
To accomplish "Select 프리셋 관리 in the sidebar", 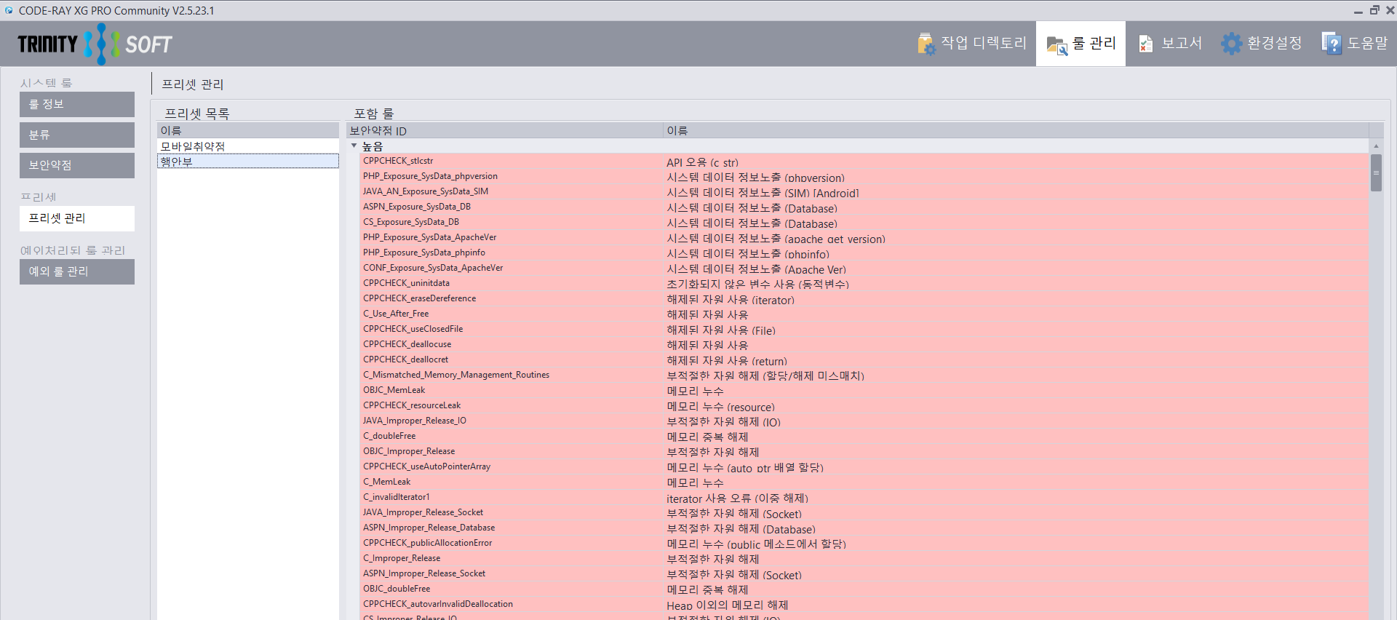I will 77,218.
